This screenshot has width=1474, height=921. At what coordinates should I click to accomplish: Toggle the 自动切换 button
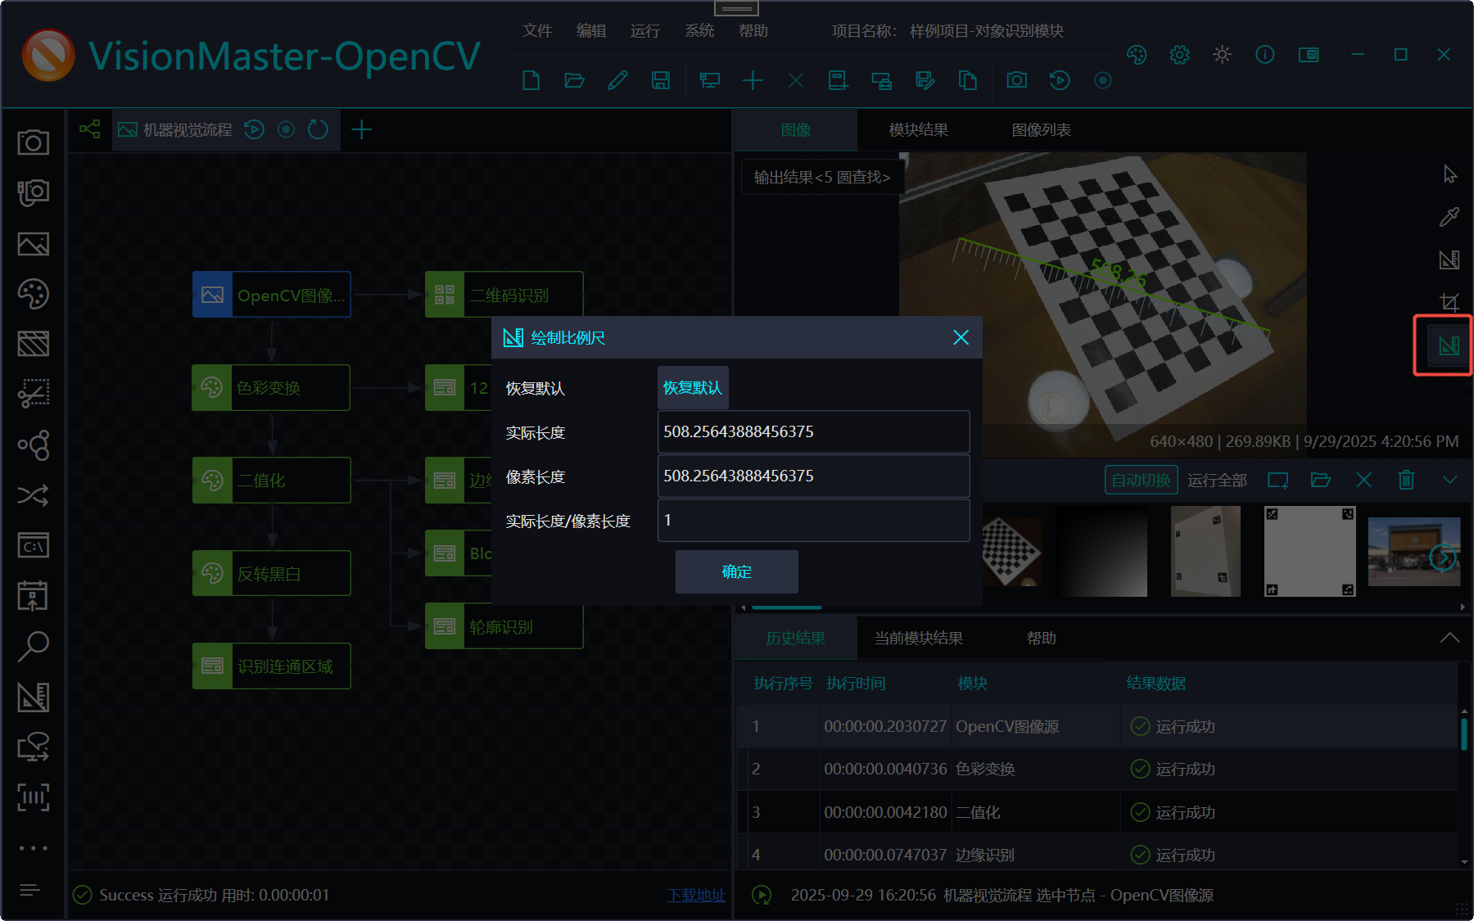point(1141,480)
